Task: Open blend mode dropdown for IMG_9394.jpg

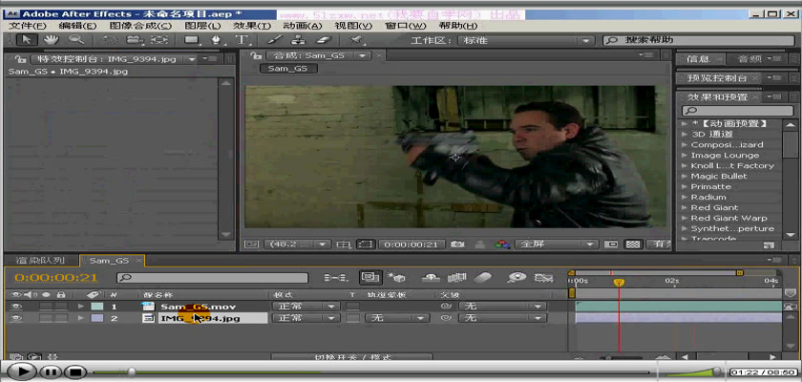Action: tap(306, 318)
